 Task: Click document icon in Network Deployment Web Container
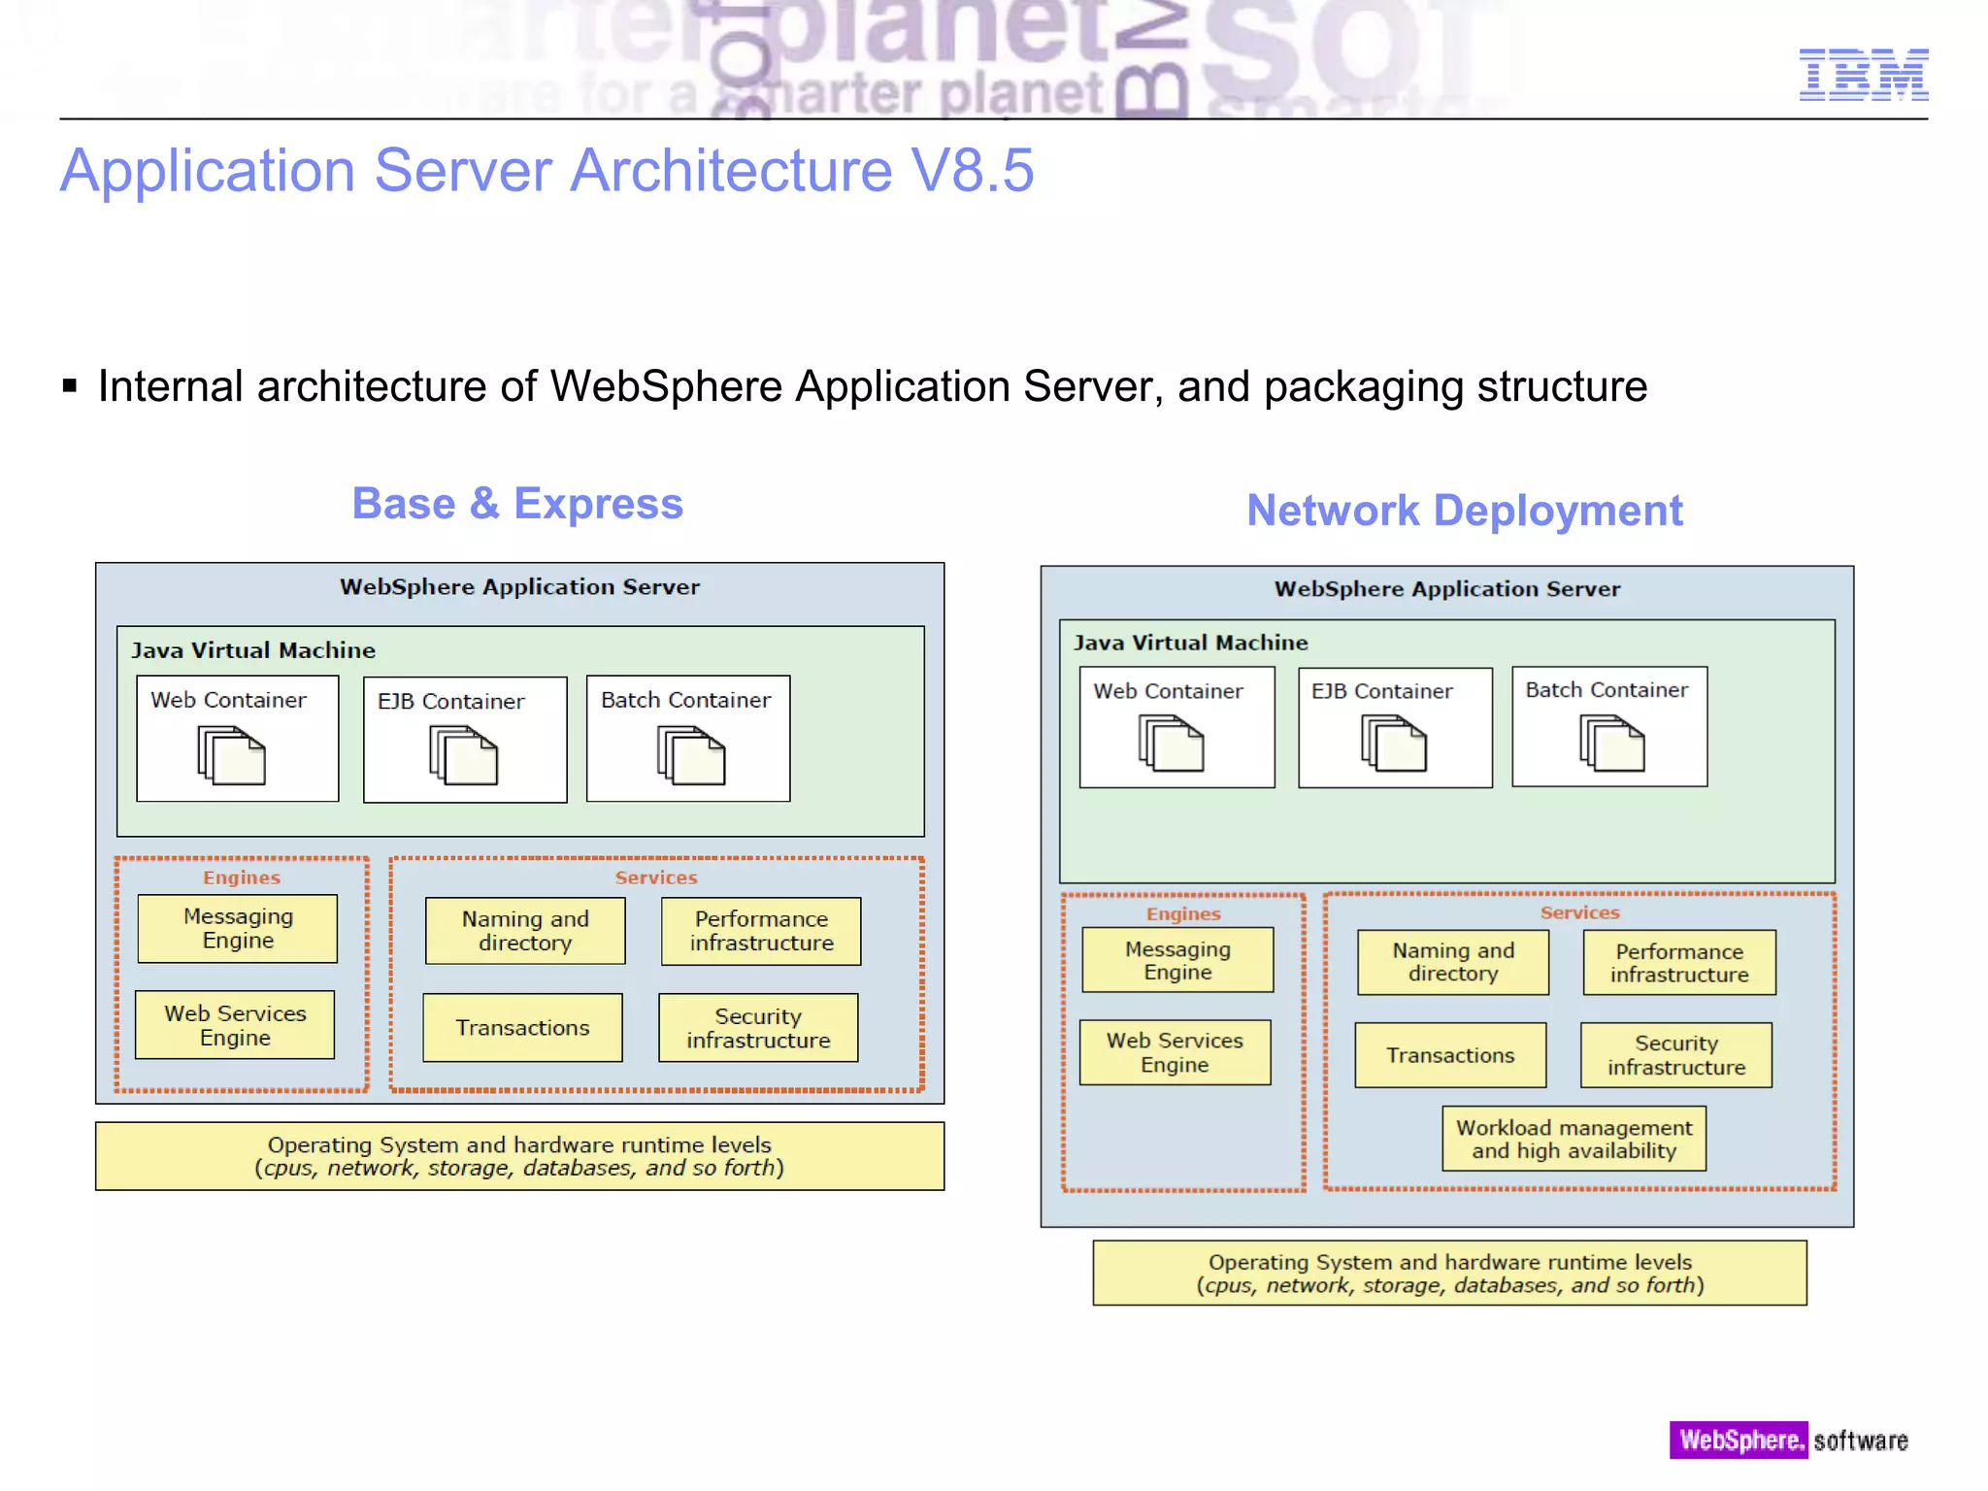click(x=1171, y=744)
